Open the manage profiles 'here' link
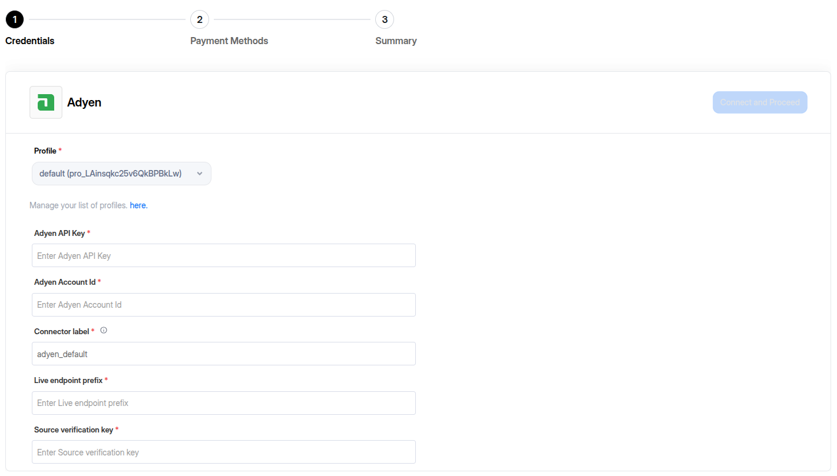Image resolution: width=837 pixels, height=476 pixels. pyautogui.click(x=138, y=205)
